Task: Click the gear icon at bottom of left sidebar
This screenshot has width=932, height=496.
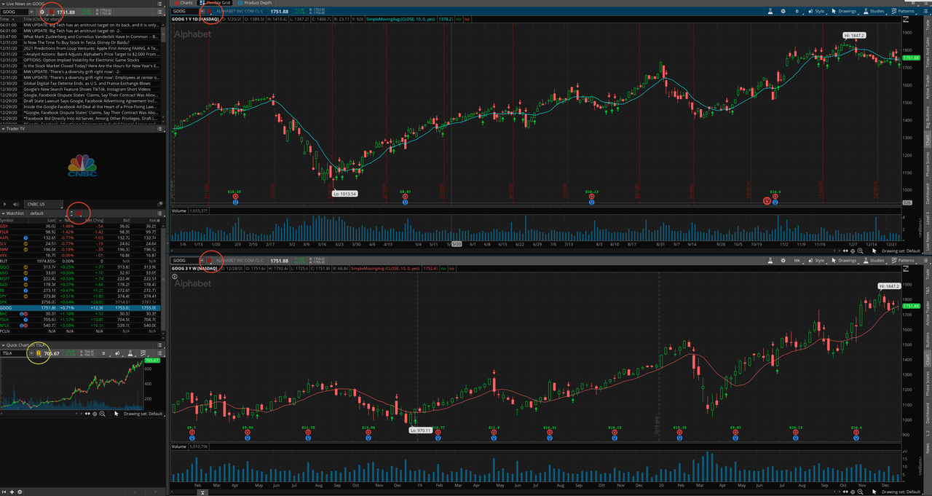Action: point(20,492)
